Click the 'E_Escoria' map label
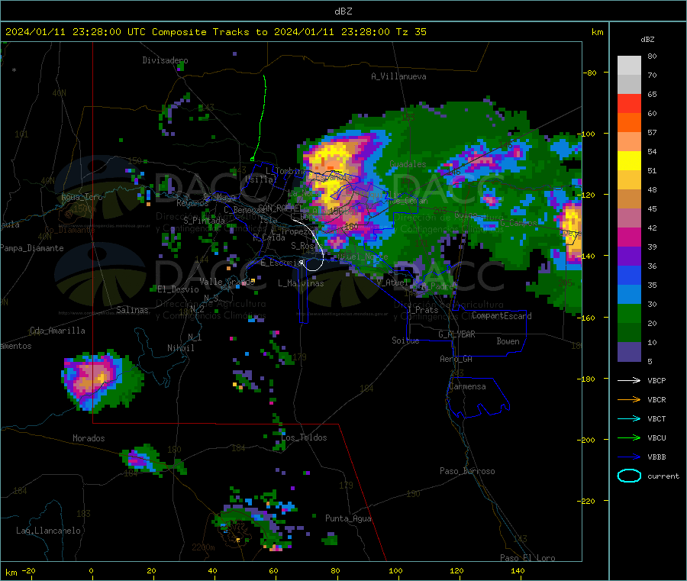Image resolution: width=687 pixels, height=581 pixels. click(x=281, y=263)
